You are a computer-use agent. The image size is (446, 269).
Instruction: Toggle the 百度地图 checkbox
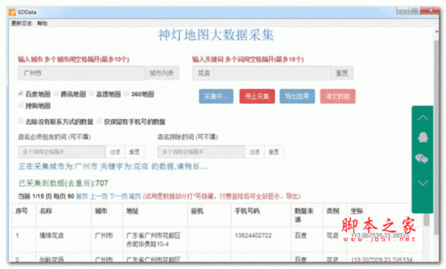pyautogui.click(x=21, y=94)
